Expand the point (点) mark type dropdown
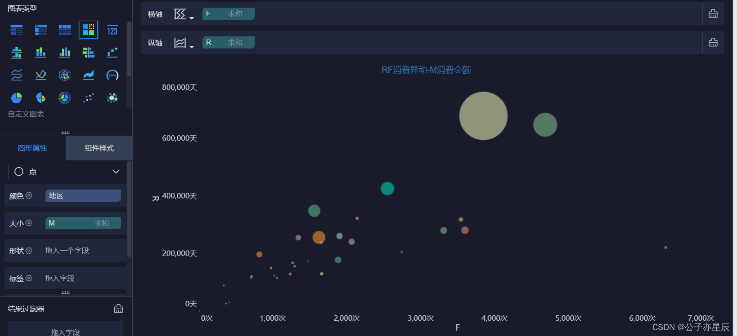Image resolution: width=737 pixels, height=336 pixels. tap(66, 172)
